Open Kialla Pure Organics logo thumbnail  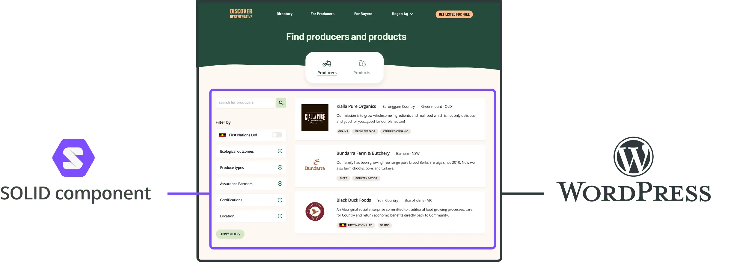click(x=315, y=118)
